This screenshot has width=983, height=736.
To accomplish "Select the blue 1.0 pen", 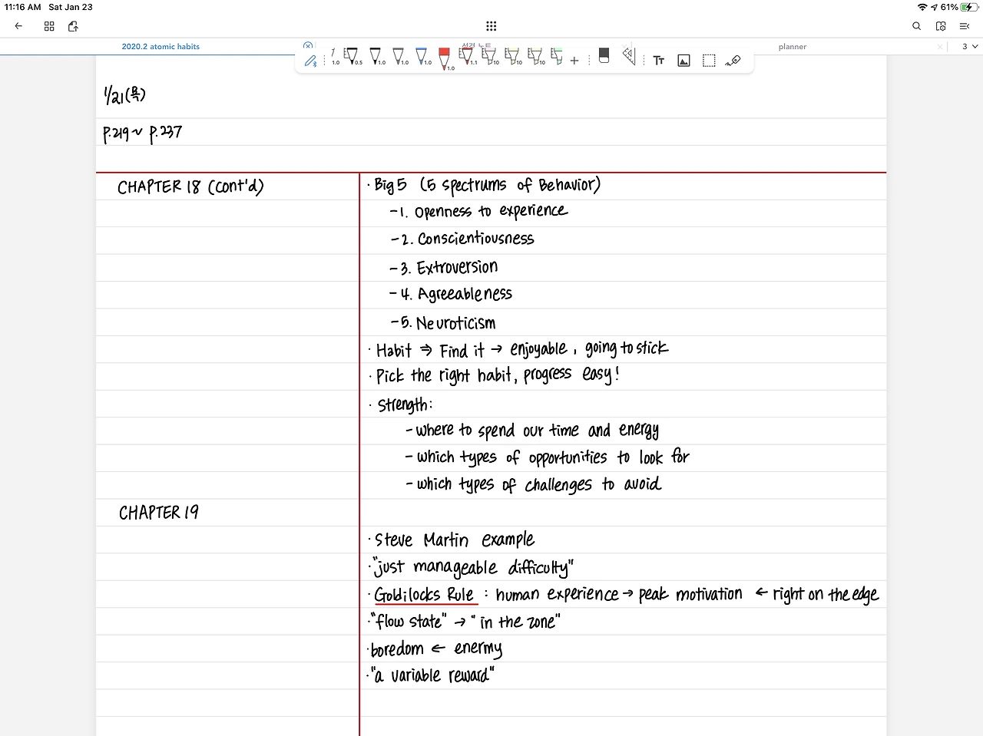I will [422, 57].
